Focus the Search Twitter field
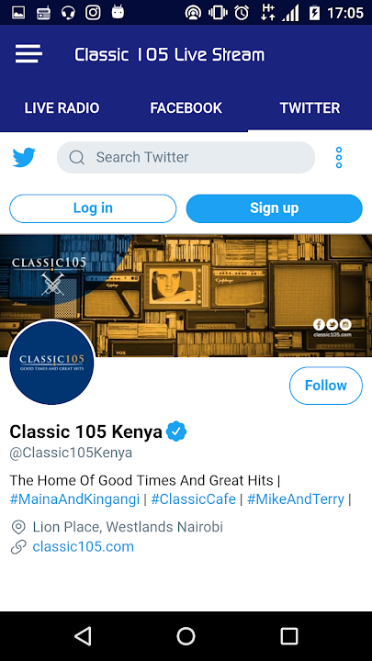 click(x=186, y=158)
